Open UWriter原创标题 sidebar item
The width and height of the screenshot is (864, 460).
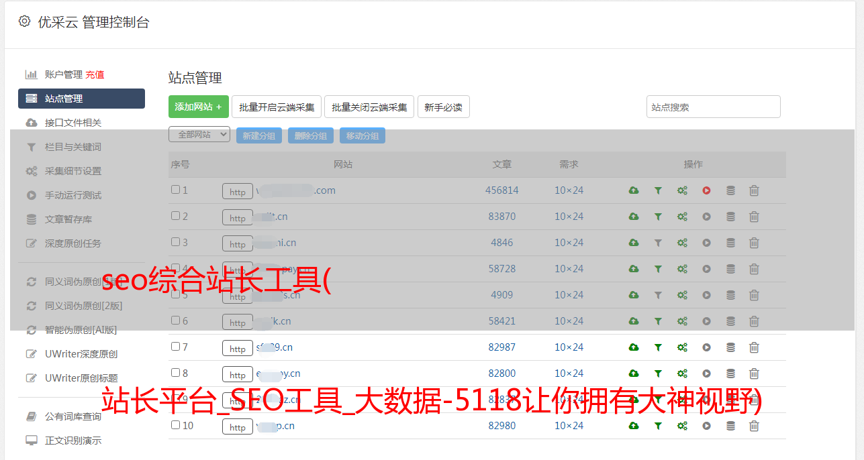81,378
